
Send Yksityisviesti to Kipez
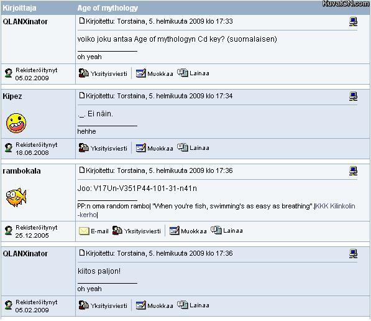(x=103, y=148)
